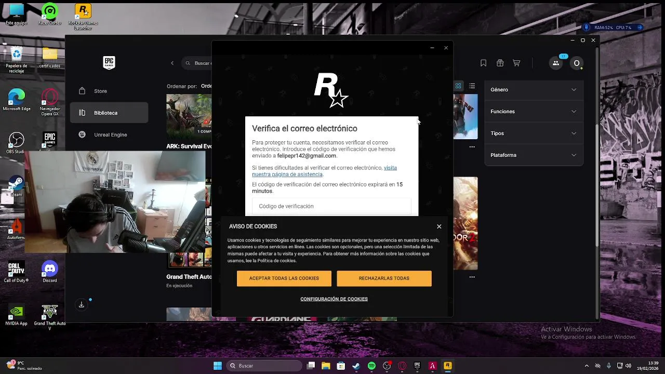
Task: Open the Epic shopping cart icon
Action: tap(516, 63)
